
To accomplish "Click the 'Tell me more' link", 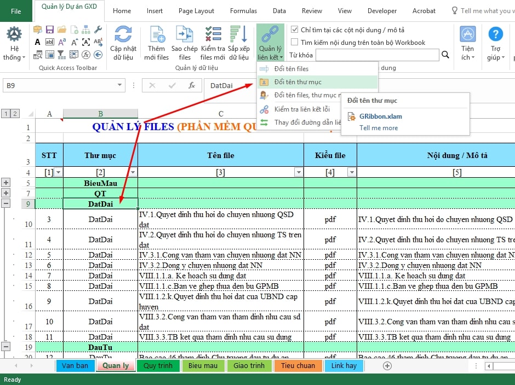I will (379, 128).
